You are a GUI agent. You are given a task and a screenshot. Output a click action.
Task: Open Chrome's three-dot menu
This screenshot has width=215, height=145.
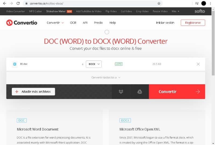(x=210, y=3)
